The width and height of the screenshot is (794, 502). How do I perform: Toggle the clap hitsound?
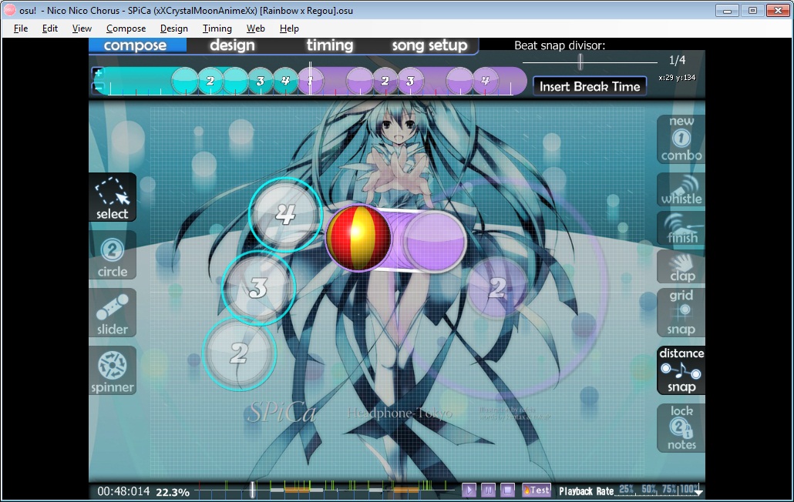681,267
